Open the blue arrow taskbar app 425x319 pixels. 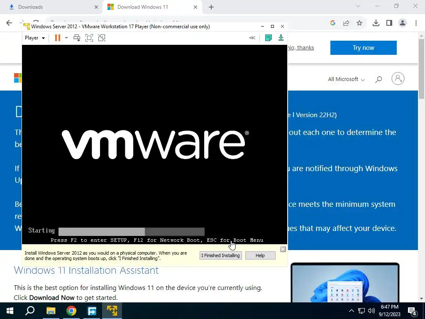tap(92, 311)
